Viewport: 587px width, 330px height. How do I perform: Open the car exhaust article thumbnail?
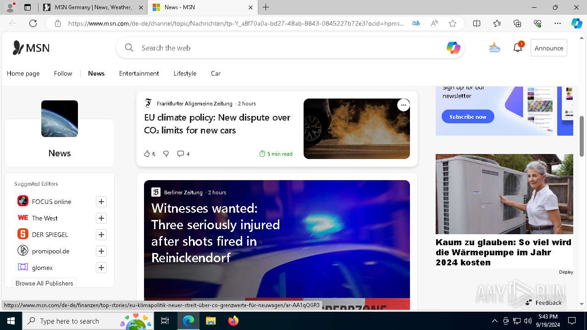[357, 129]
